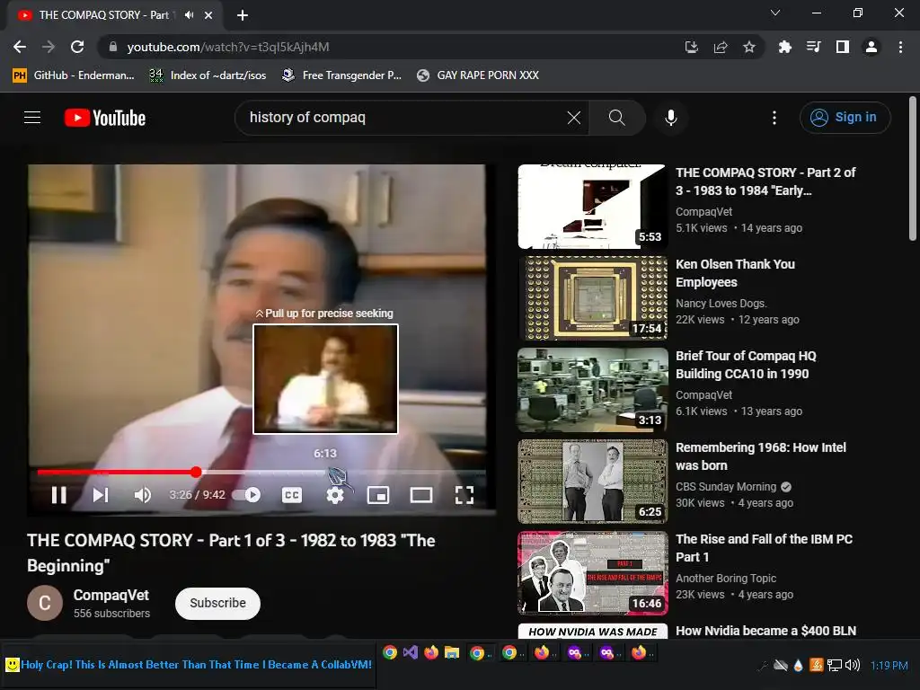Viewport: 920px width, 690px height.
Task: Open The Rise and Fall of IBM PC title
Action: coord(764,547)
